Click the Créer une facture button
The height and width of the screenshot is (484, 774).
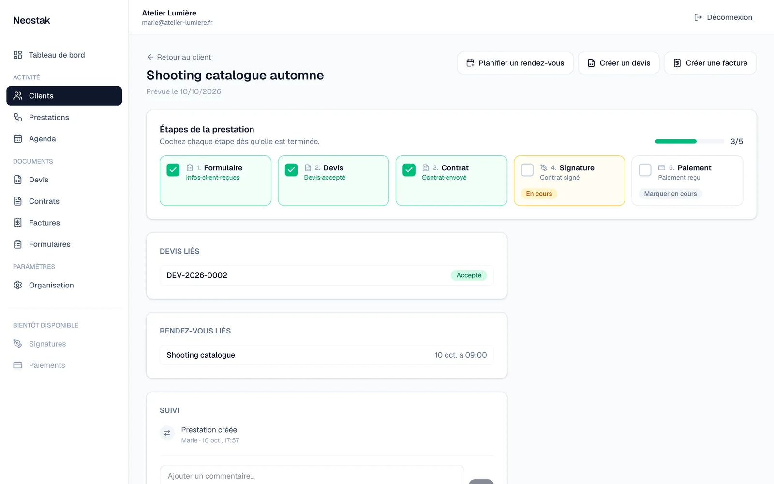tap(710, 63)
